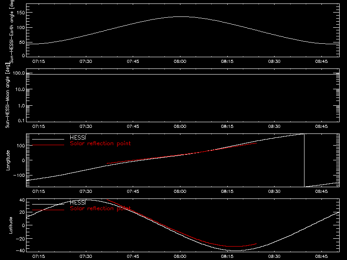
Task: Click 08:15 under the Moon angle plot
Action: click(x=227, y=127)
